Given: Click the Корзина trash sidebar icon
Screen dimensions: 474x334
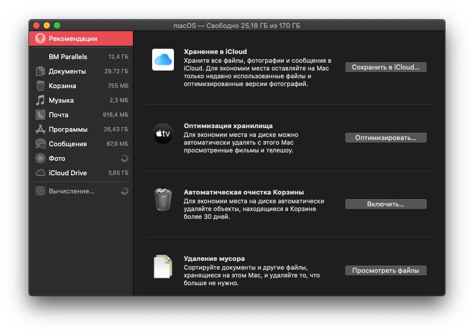Looking at the screenshot, I should click(x=40, y=86).
